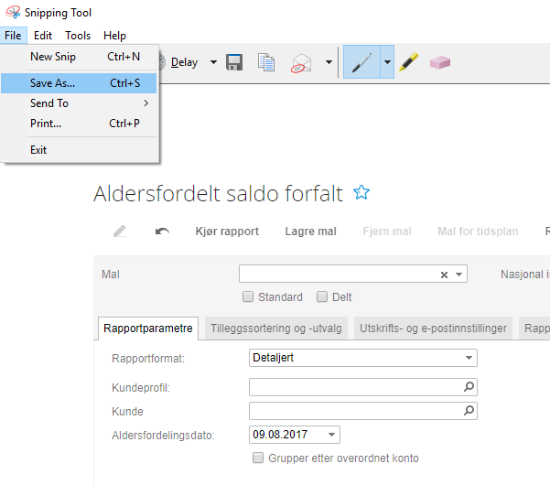Tick Grupper etter overordnet konto checkbox

(257, 458)
